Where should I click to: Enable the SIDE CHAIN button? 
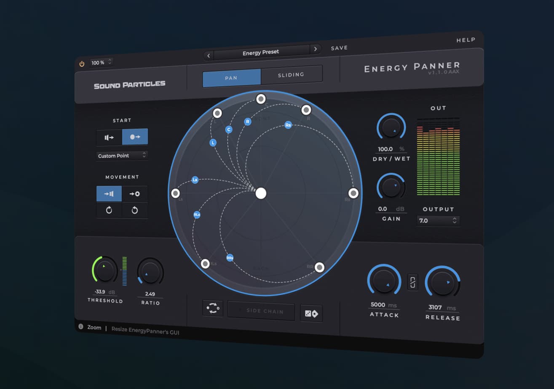click(261, 311)
